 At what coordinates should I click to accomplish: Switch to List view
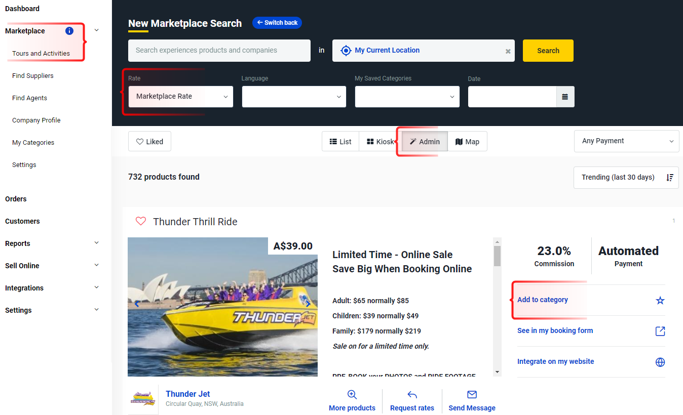pos(340,142)
